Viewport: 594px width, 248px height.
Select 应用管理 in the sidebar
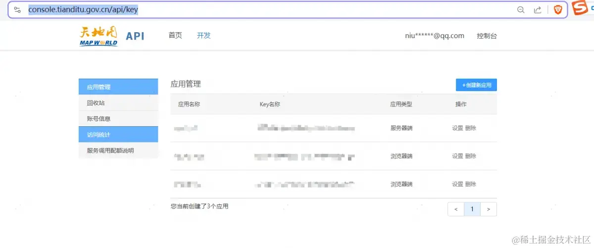tap(118, 87)
